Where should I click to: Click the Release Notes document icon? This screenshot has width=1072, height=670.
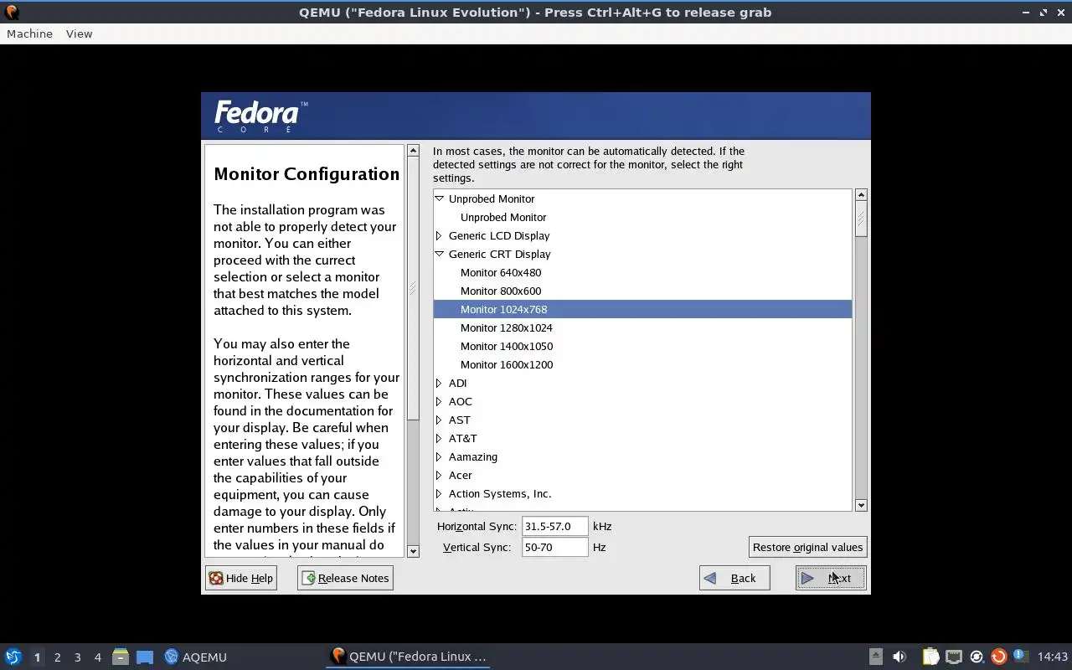(309, 578)
